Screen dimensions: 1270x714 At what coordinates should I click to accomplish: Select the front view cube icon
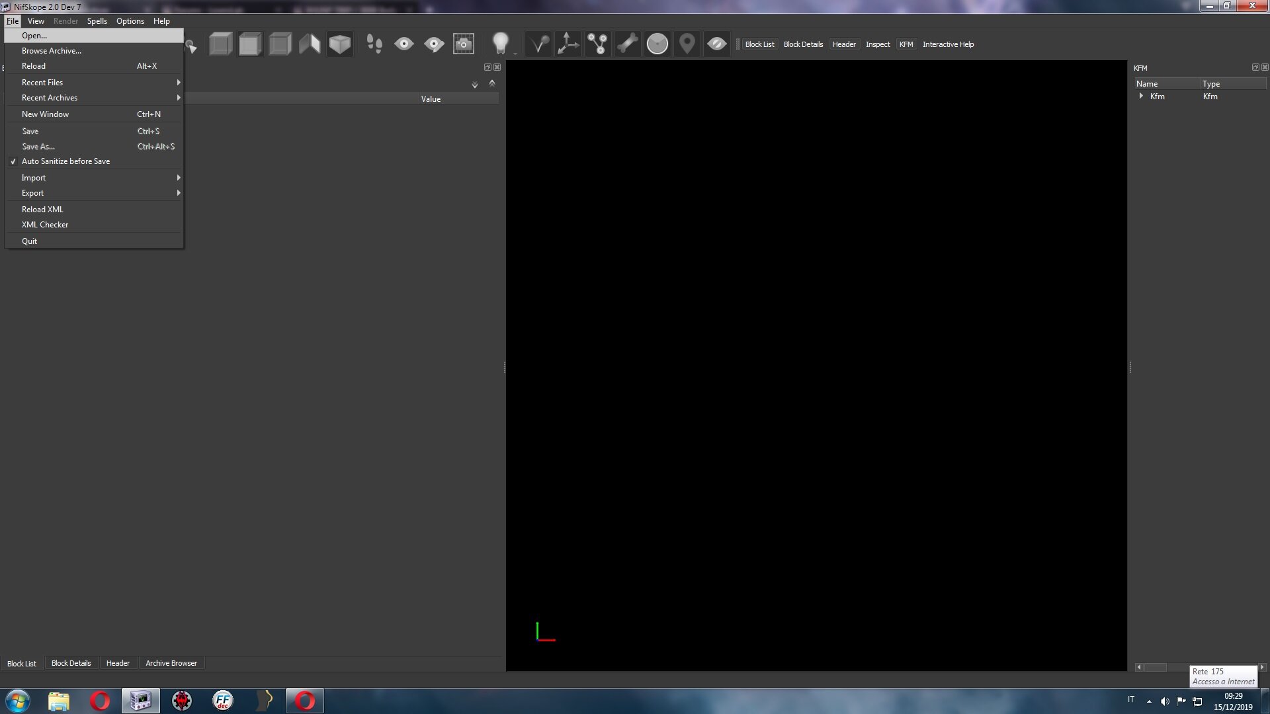[250, 44]
